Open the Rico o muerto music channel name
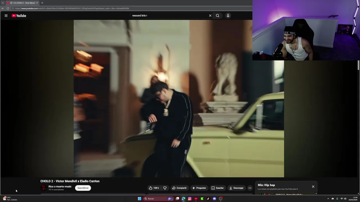The image size is (360, 202). coord(60,187)
